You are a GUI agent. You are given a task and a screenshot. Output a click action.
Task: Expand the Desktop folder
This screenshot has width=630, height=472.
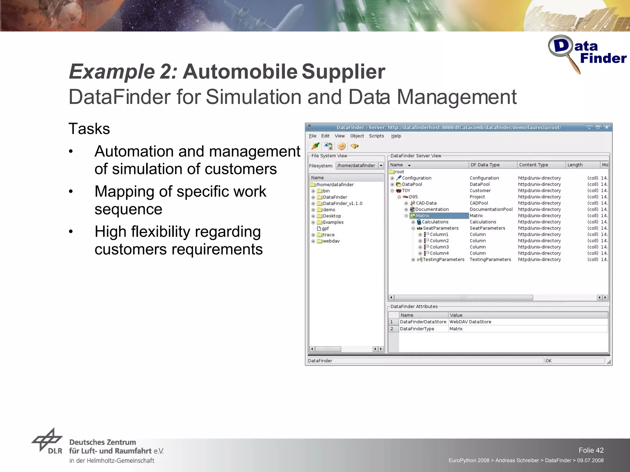[313, 216]
